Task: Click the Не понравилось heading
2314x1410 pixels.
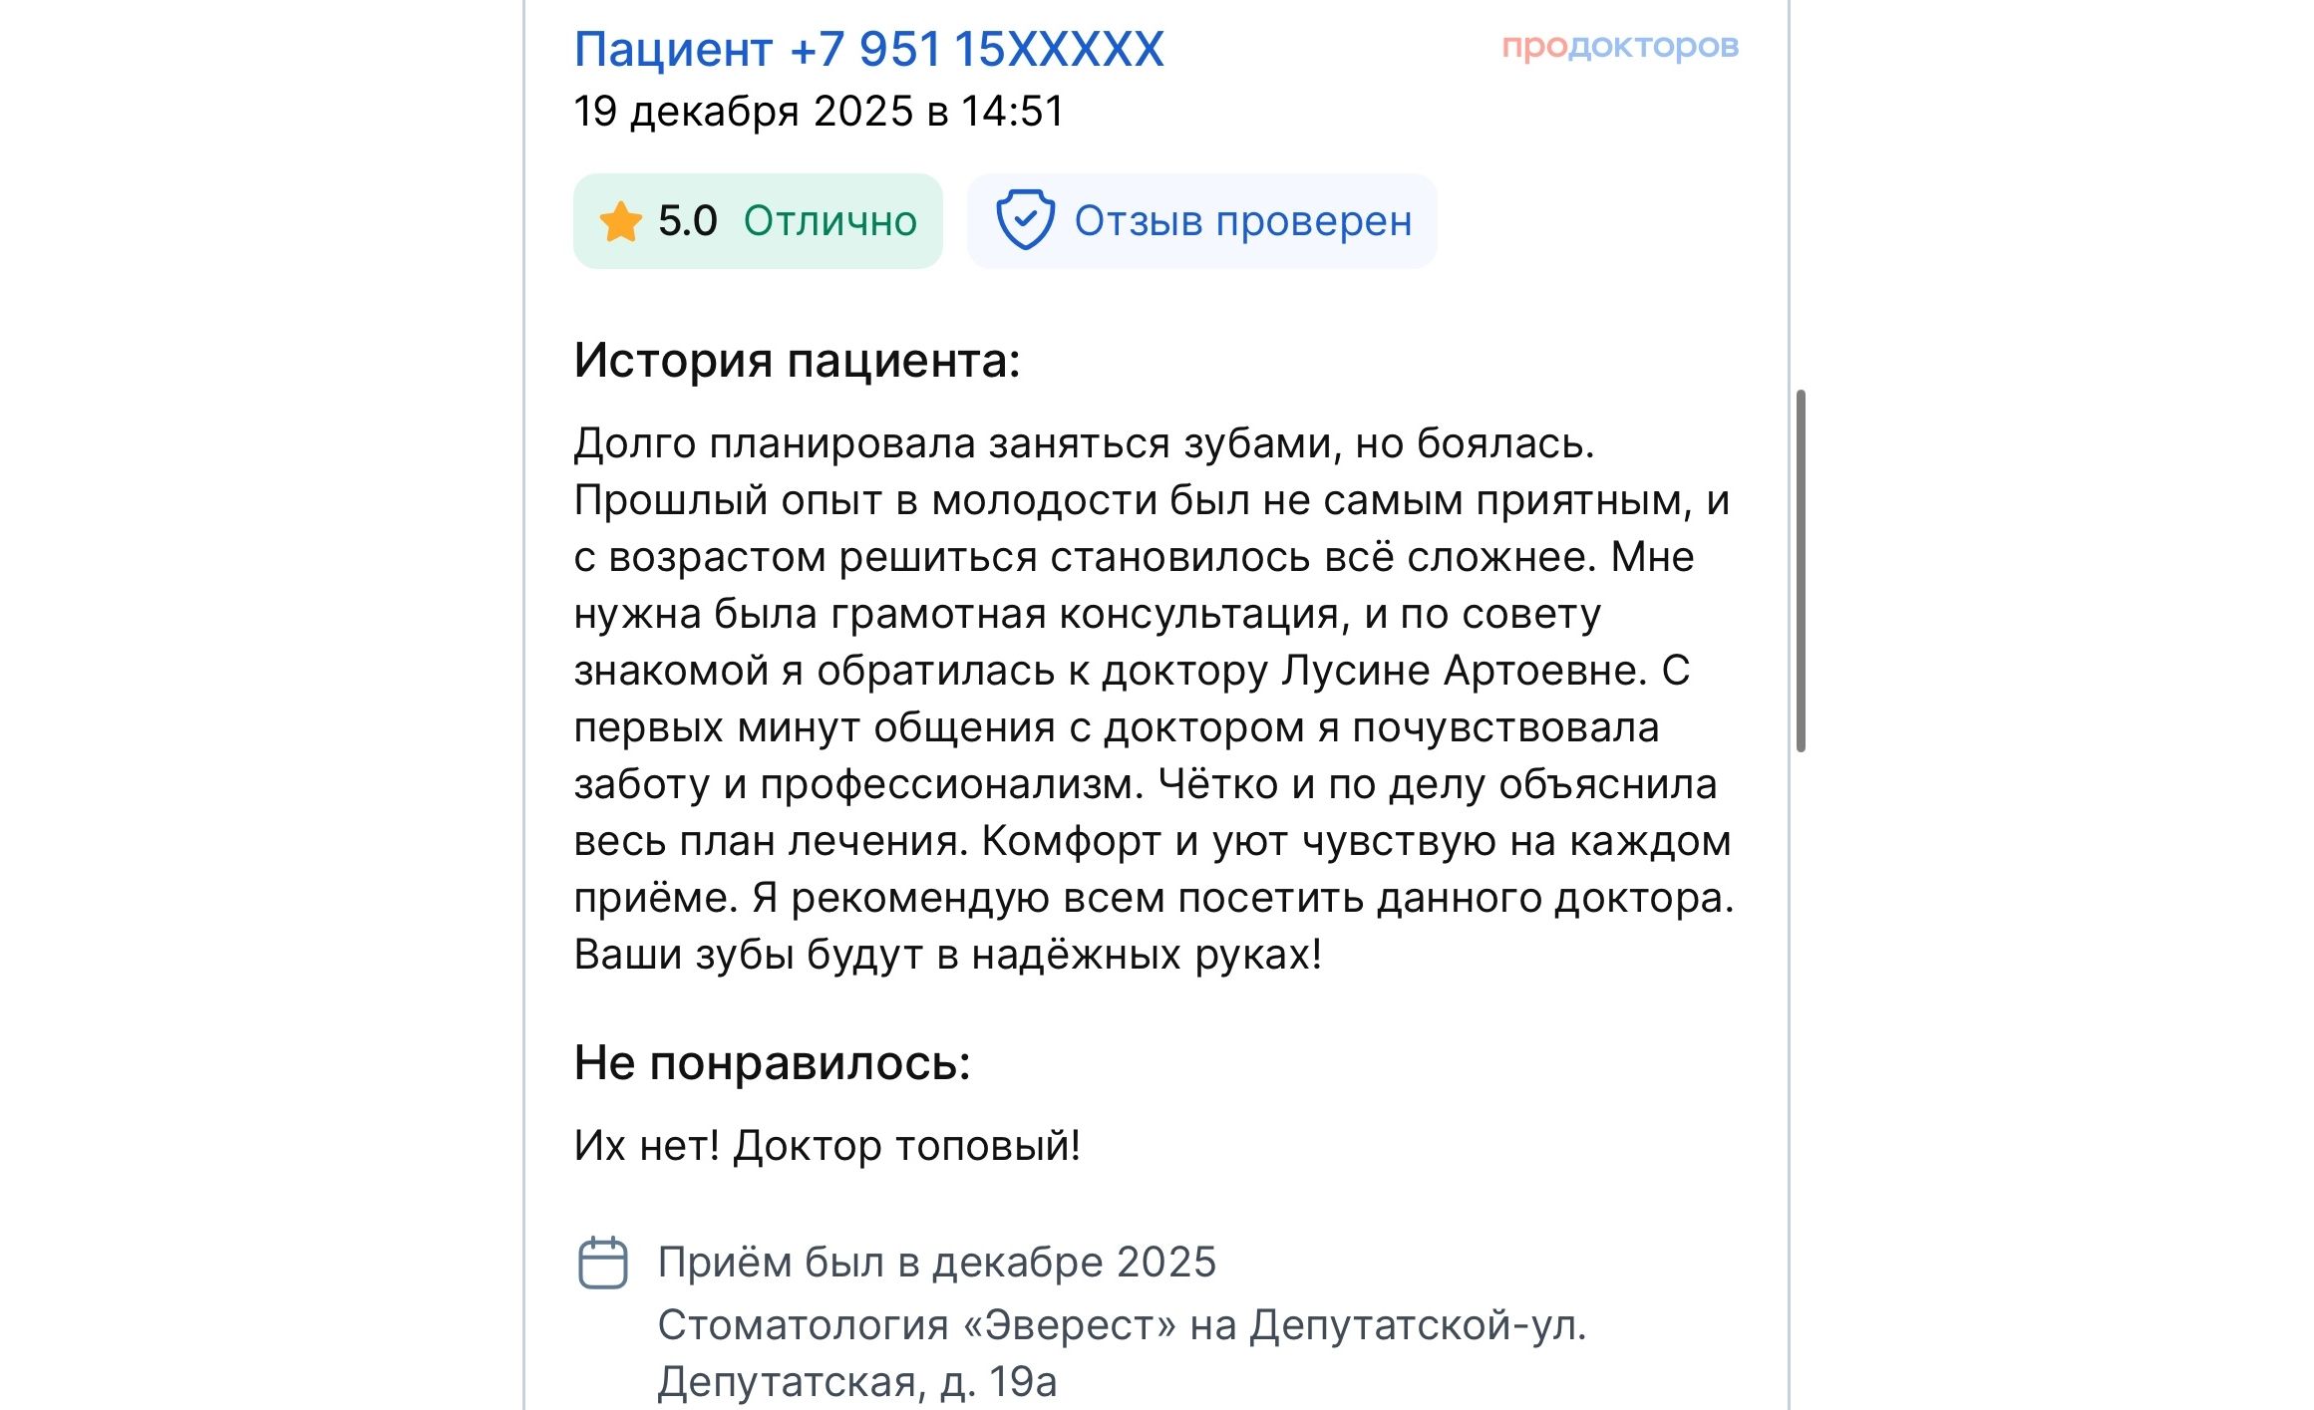Action: (x=772, y=1062)
